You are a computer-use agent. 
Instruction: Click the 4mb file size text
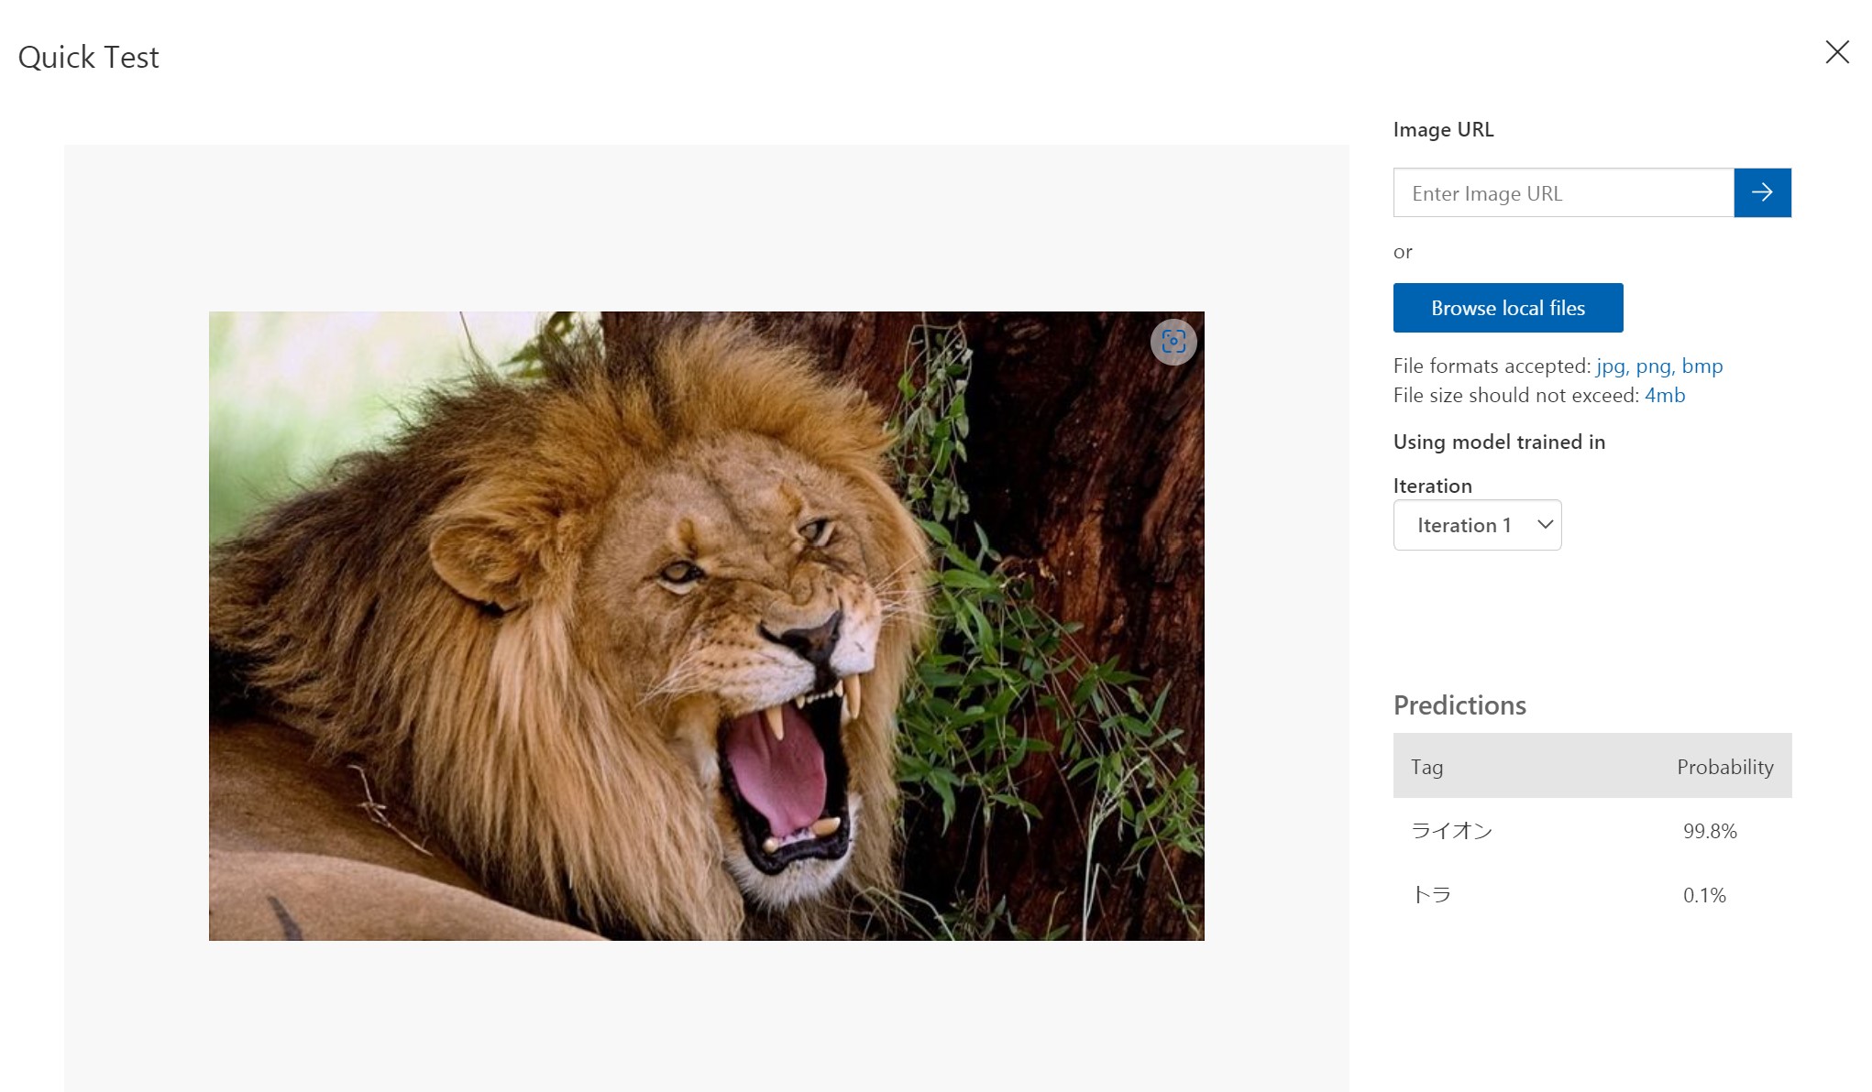pyautogui.click(x=1665, y=395)
